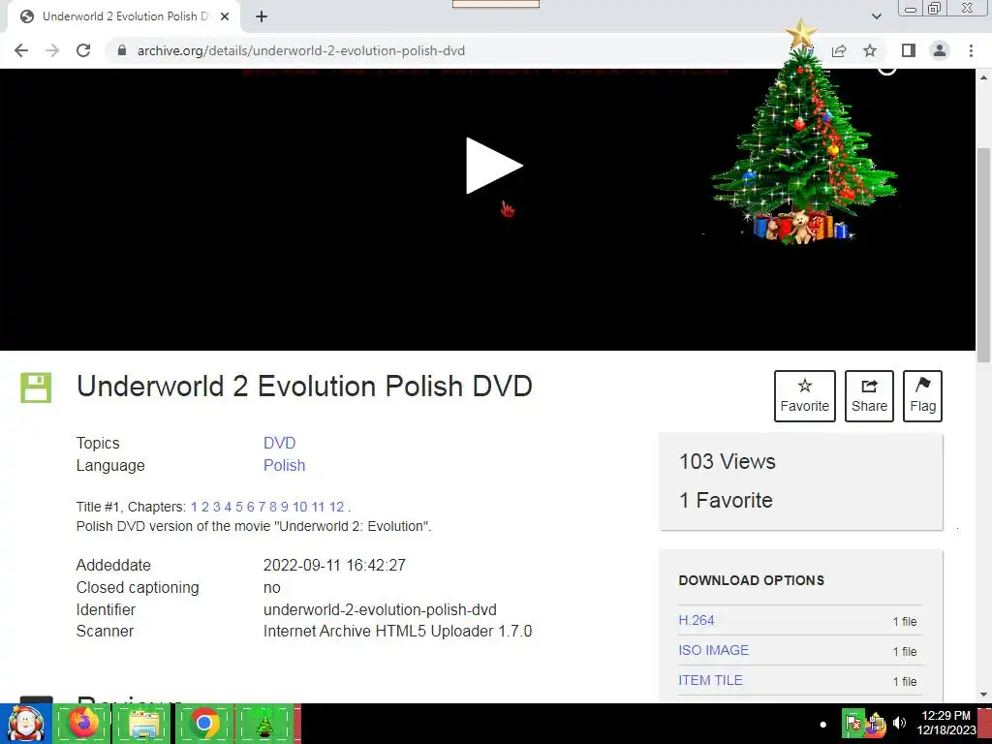Click the 103 Views statistic

coord(727,461)
